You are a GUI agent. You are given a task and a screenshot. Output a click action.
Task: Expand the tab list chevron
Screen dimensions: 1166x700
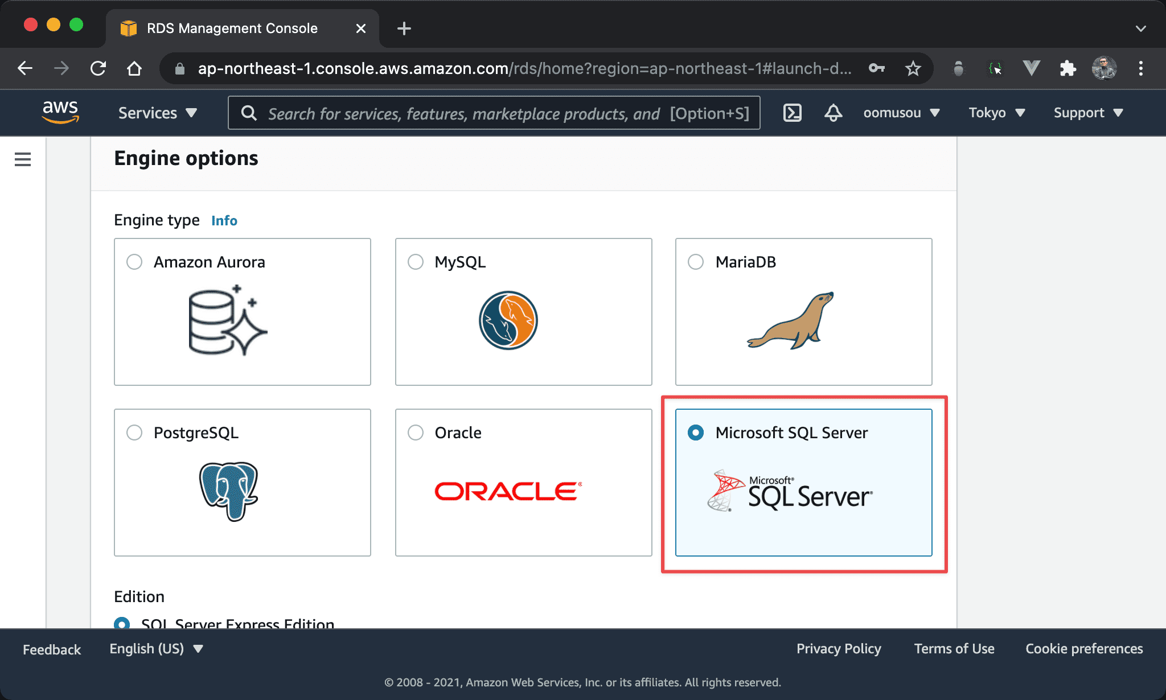[1141, 28]
